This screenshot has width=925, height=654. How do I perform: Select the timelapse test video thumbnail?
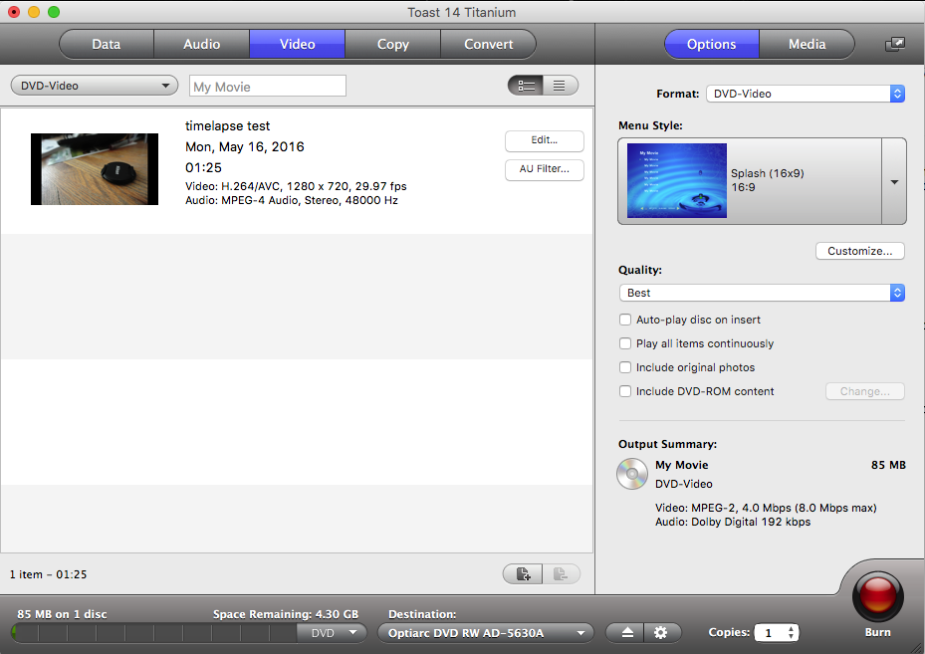(95, 169)
